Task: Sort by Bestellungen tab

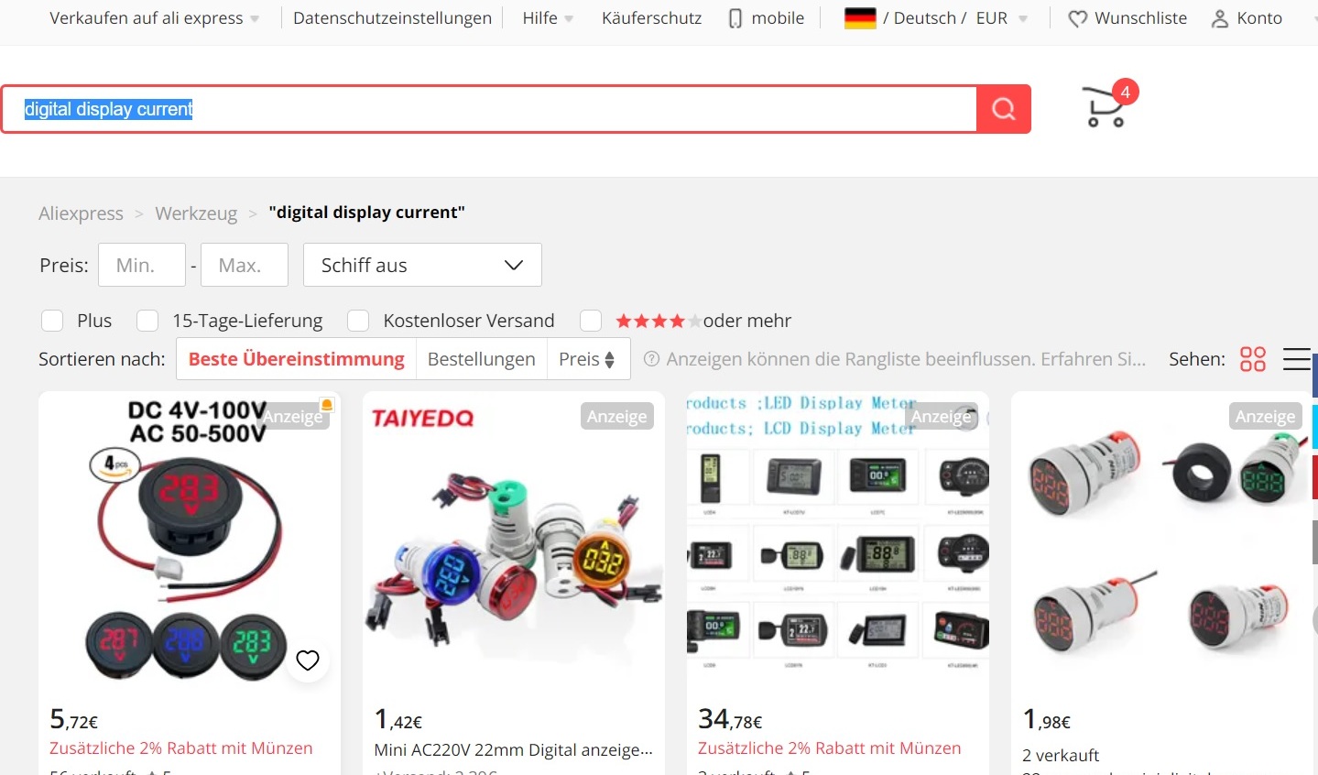Action: 481,359
